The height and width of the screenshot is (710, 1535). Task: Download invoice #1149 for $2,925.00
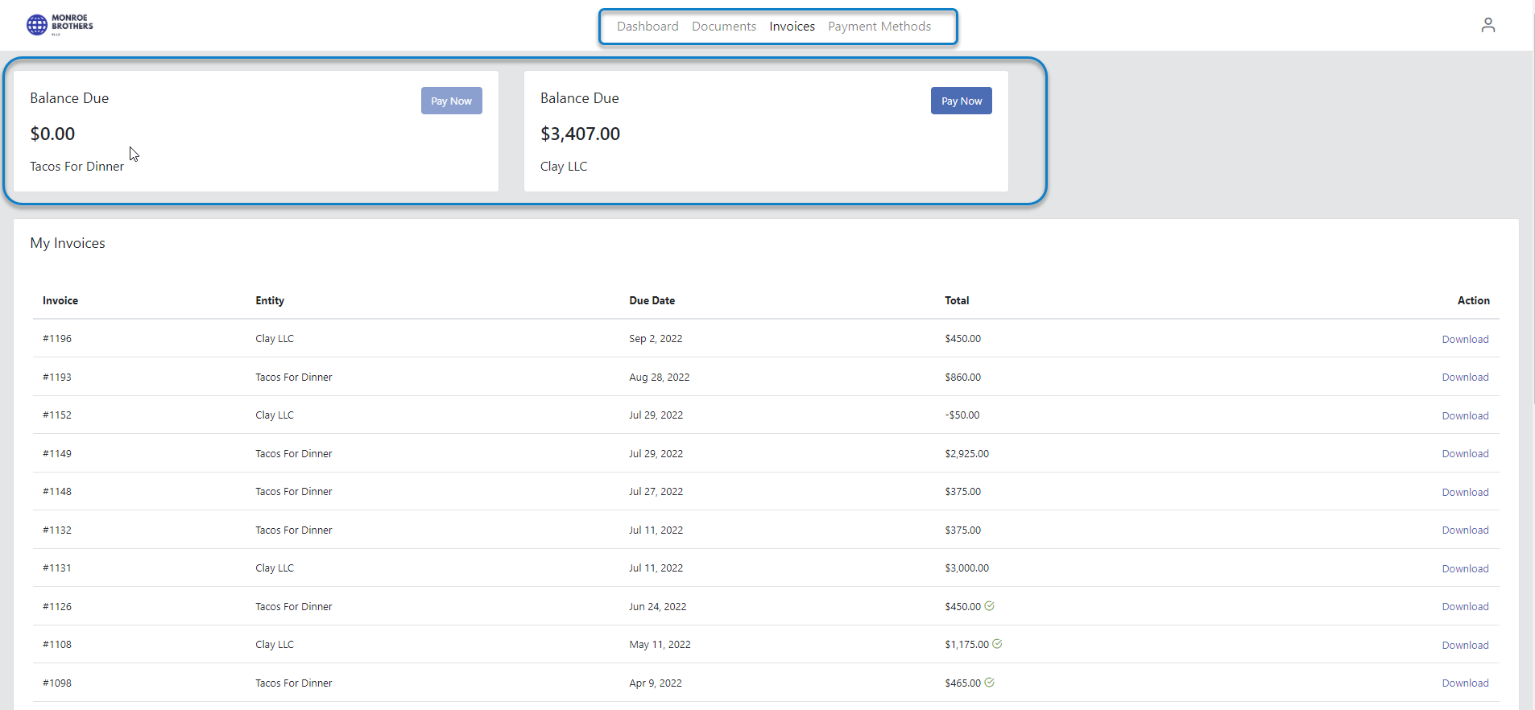[x=1464, y=454]
